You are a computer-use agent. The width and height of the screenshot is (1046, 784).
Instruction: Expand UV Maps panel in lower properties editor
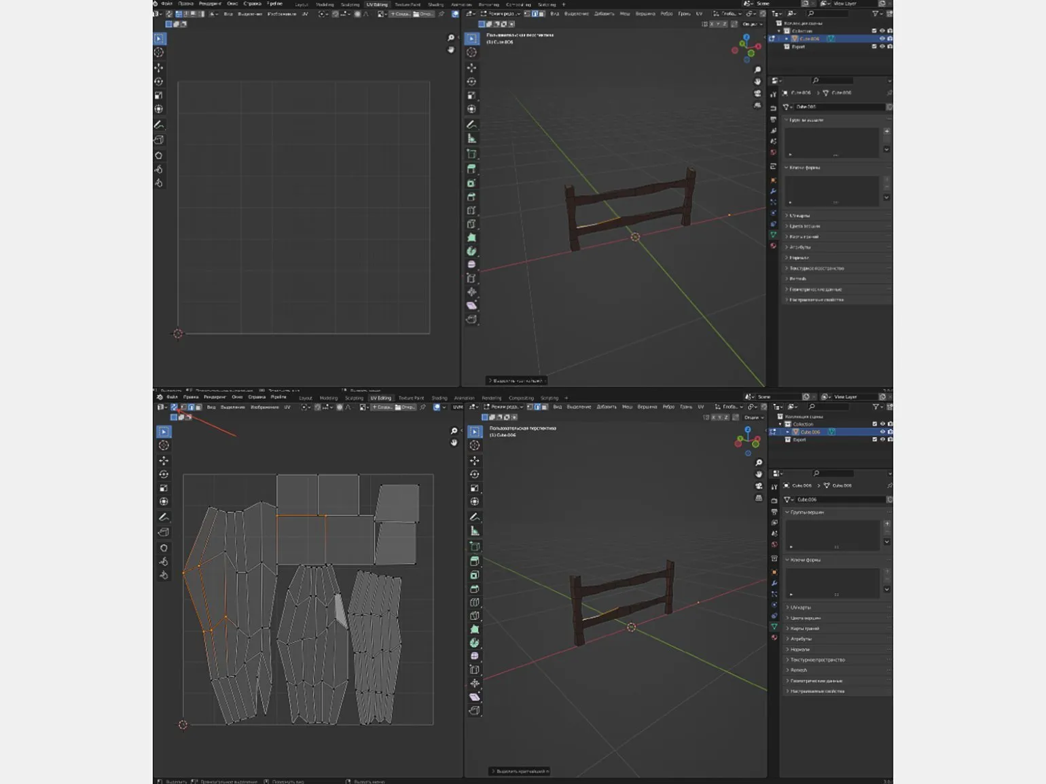801,608
